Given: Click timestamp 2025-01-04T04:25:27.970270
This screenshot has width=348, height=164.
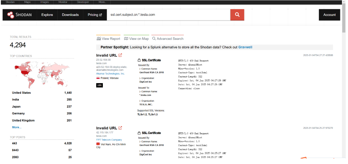Looking at the screenshot, I should 318,128.
